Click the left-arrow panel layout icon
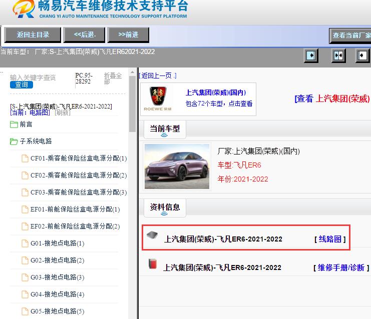371x319 pixels. pyautogui.click(x=362, y=55)
